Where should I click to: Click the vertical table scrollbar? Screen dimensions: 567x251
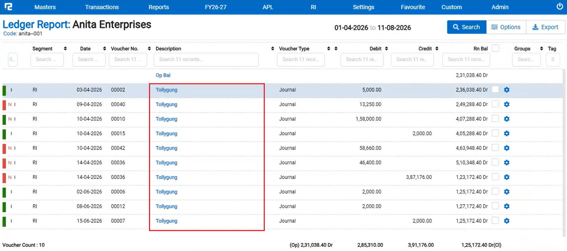tap(564, 152)
